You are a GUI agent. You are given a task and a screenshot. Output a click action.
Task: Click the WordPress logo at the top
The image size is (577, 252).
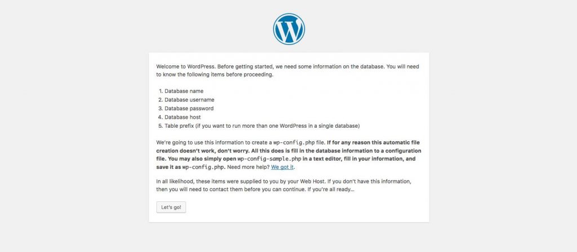tap(289, 29)
